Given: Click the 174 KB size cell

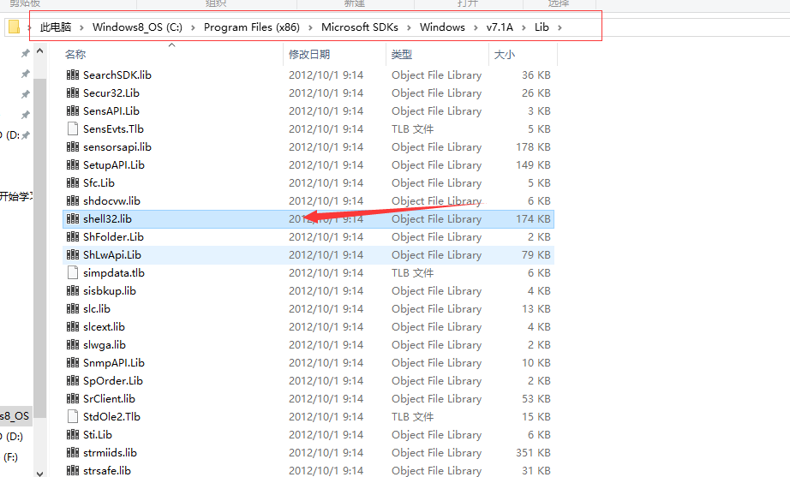Looking at the screenshot, I should tap(533, 218).
